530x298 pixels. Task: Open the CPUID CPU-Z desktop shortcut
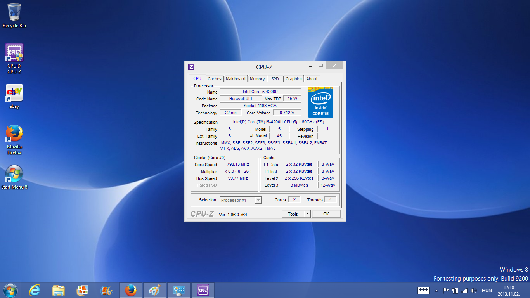14,58
